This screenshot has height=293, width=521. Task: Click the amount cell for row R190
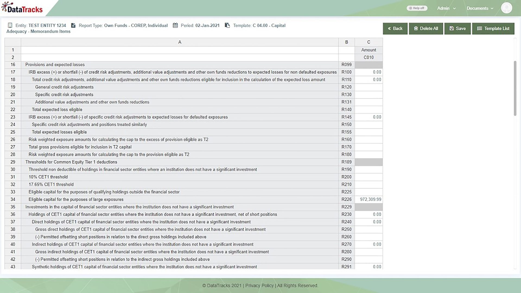368,169
